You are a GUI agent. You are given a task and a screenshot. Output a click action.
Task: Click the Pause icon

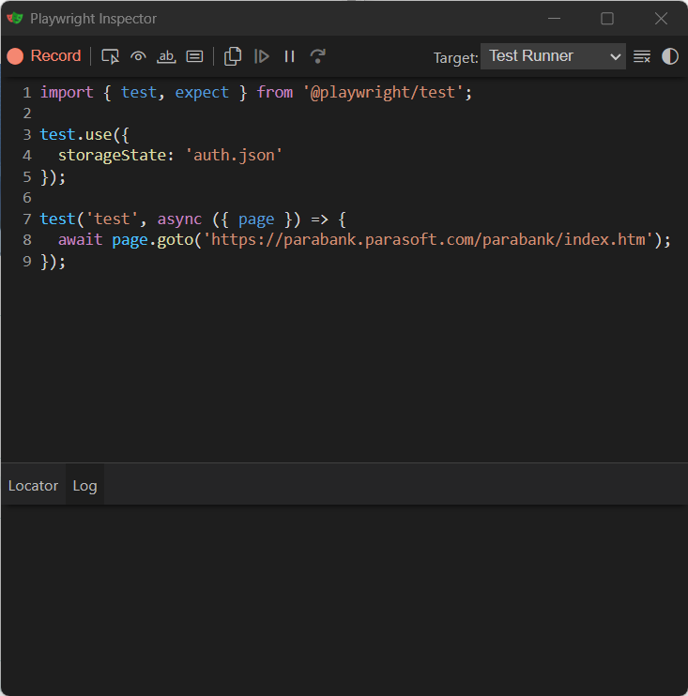pyautogui.click(x=290, y=56)
